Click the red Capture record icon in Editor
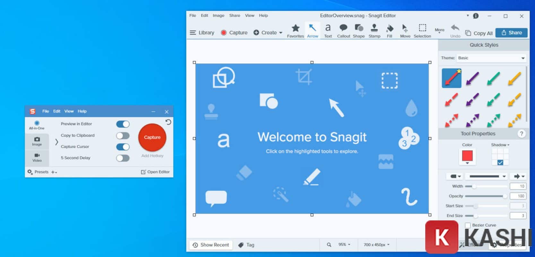Viewport: 535px width, 257px height. (x=224, y=32)
